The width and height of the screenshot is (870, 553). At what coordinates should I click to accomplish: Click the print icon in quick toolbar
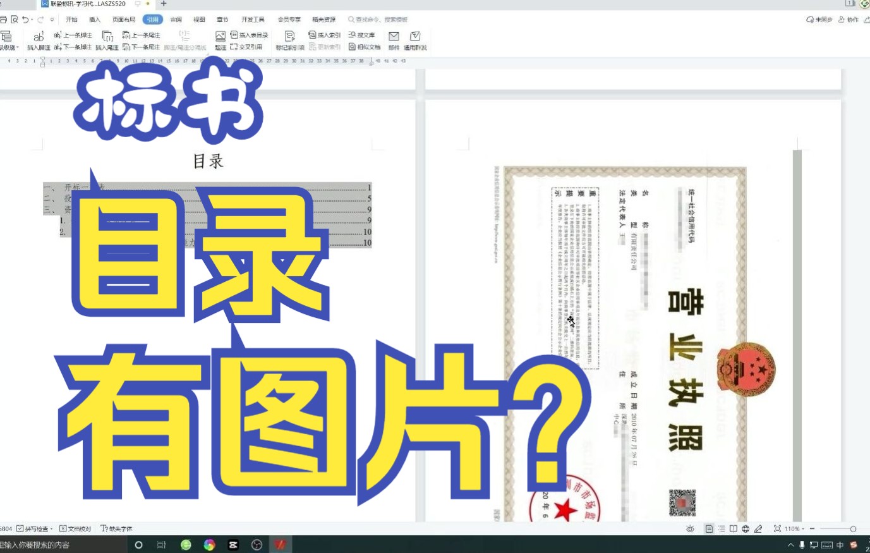click(4, 20)
